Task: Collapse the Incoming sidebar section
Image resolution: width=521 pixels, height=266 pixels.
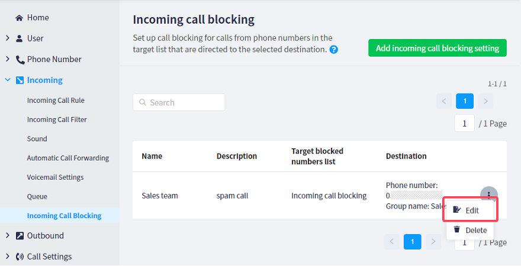Action: (8, 80)
